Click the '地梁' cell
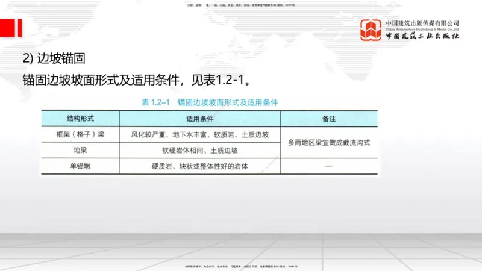482x271 pixels. [x=80, y=150]
